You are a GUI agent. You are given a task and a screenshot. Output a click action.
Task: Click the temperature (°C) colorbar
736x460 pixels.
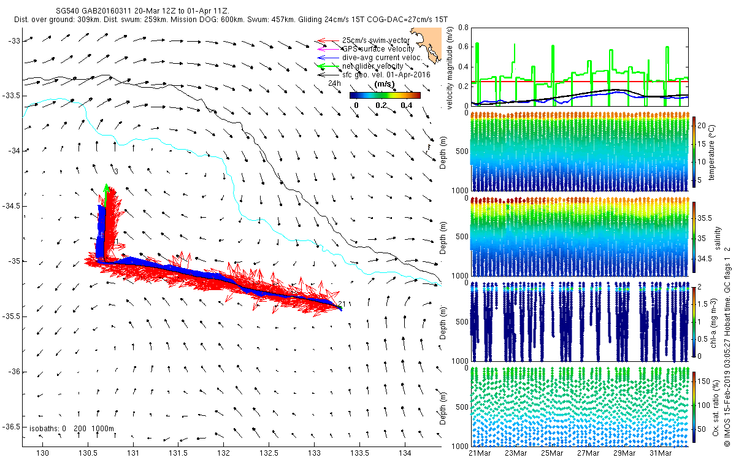tap(694, 152)
